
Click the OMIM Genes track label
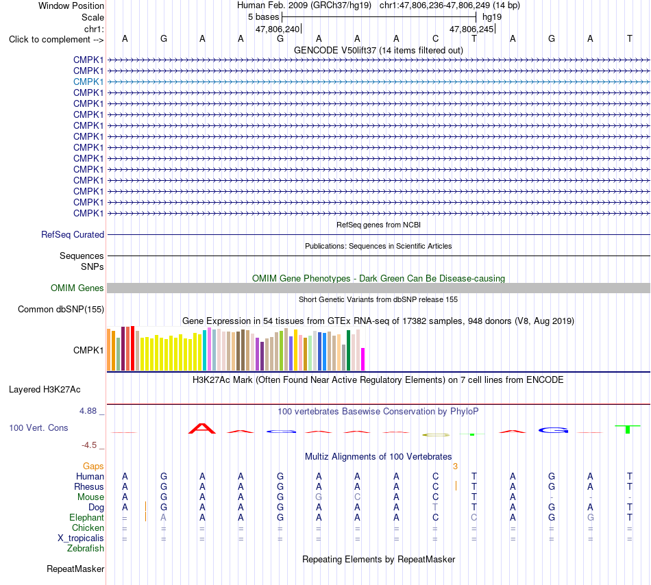(x=77, y=288)
